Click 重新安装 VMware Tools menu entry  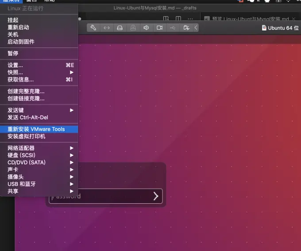39,129
